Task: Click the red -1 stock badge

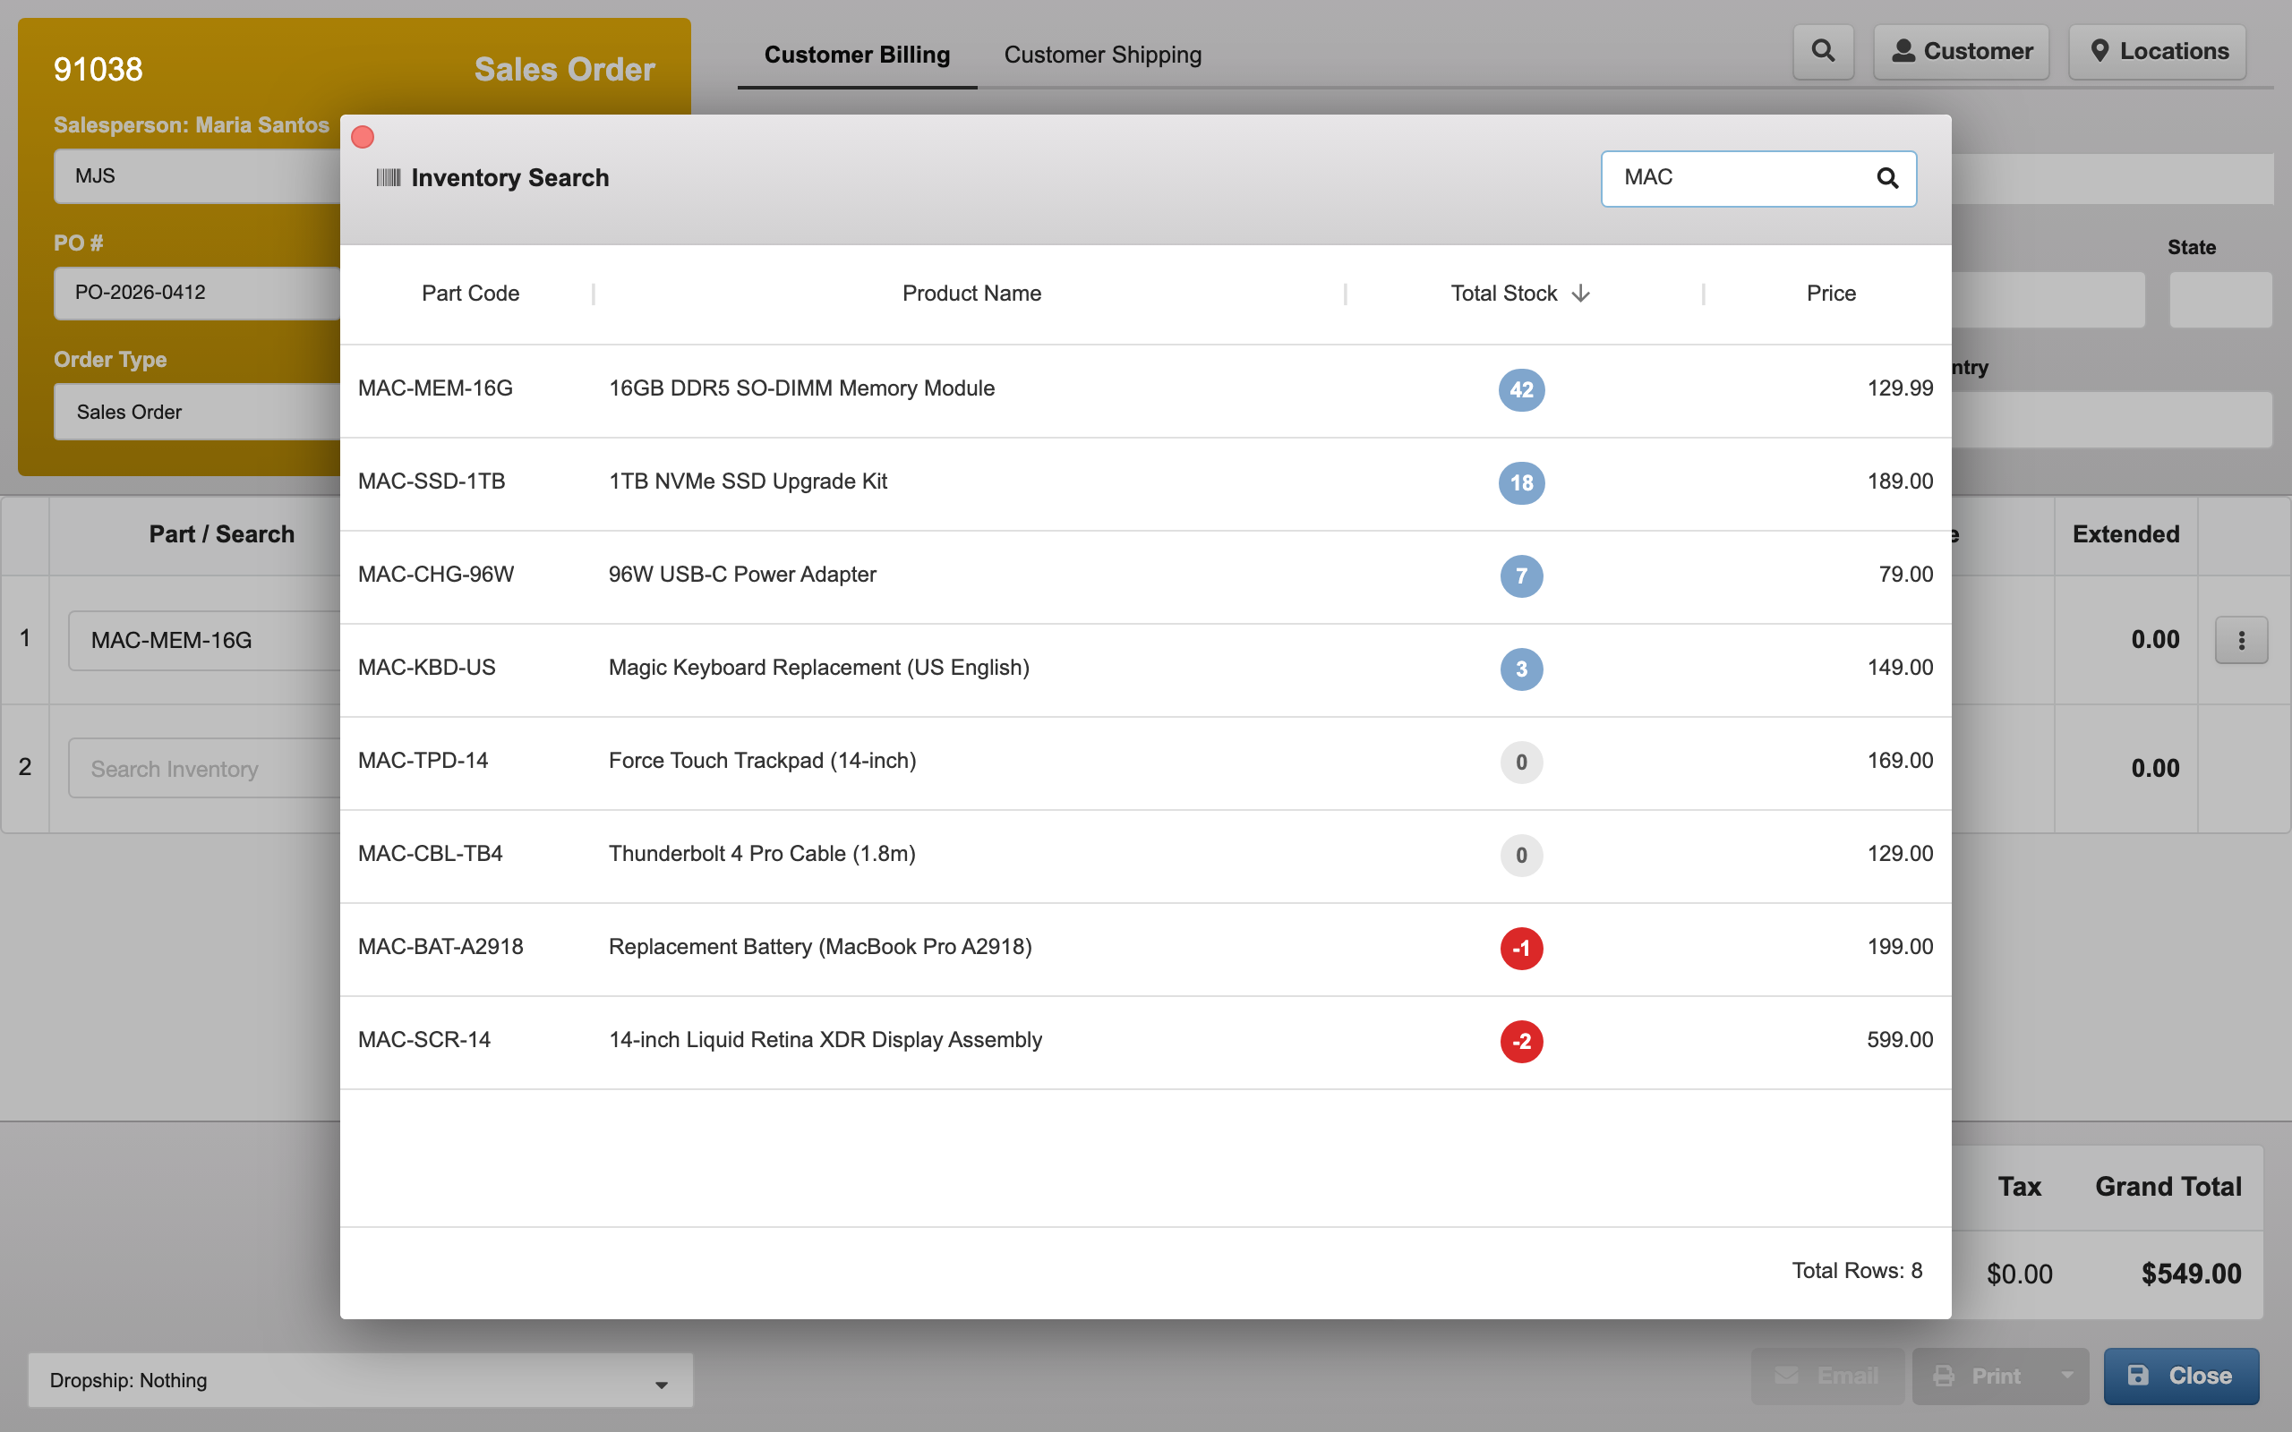Action: [x=1521, y=948]
